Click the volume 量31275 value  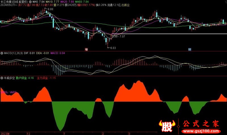59,5
